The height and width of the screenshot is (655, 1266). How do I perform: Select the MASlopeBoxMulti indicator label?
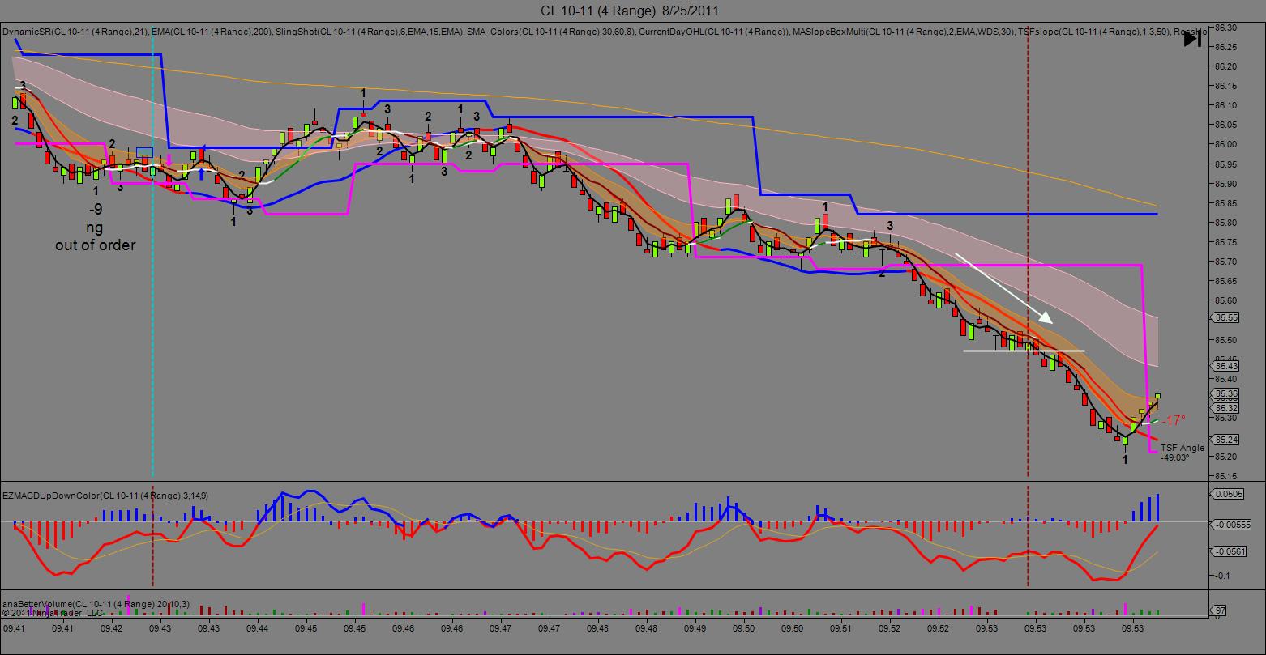pos(903,32)
